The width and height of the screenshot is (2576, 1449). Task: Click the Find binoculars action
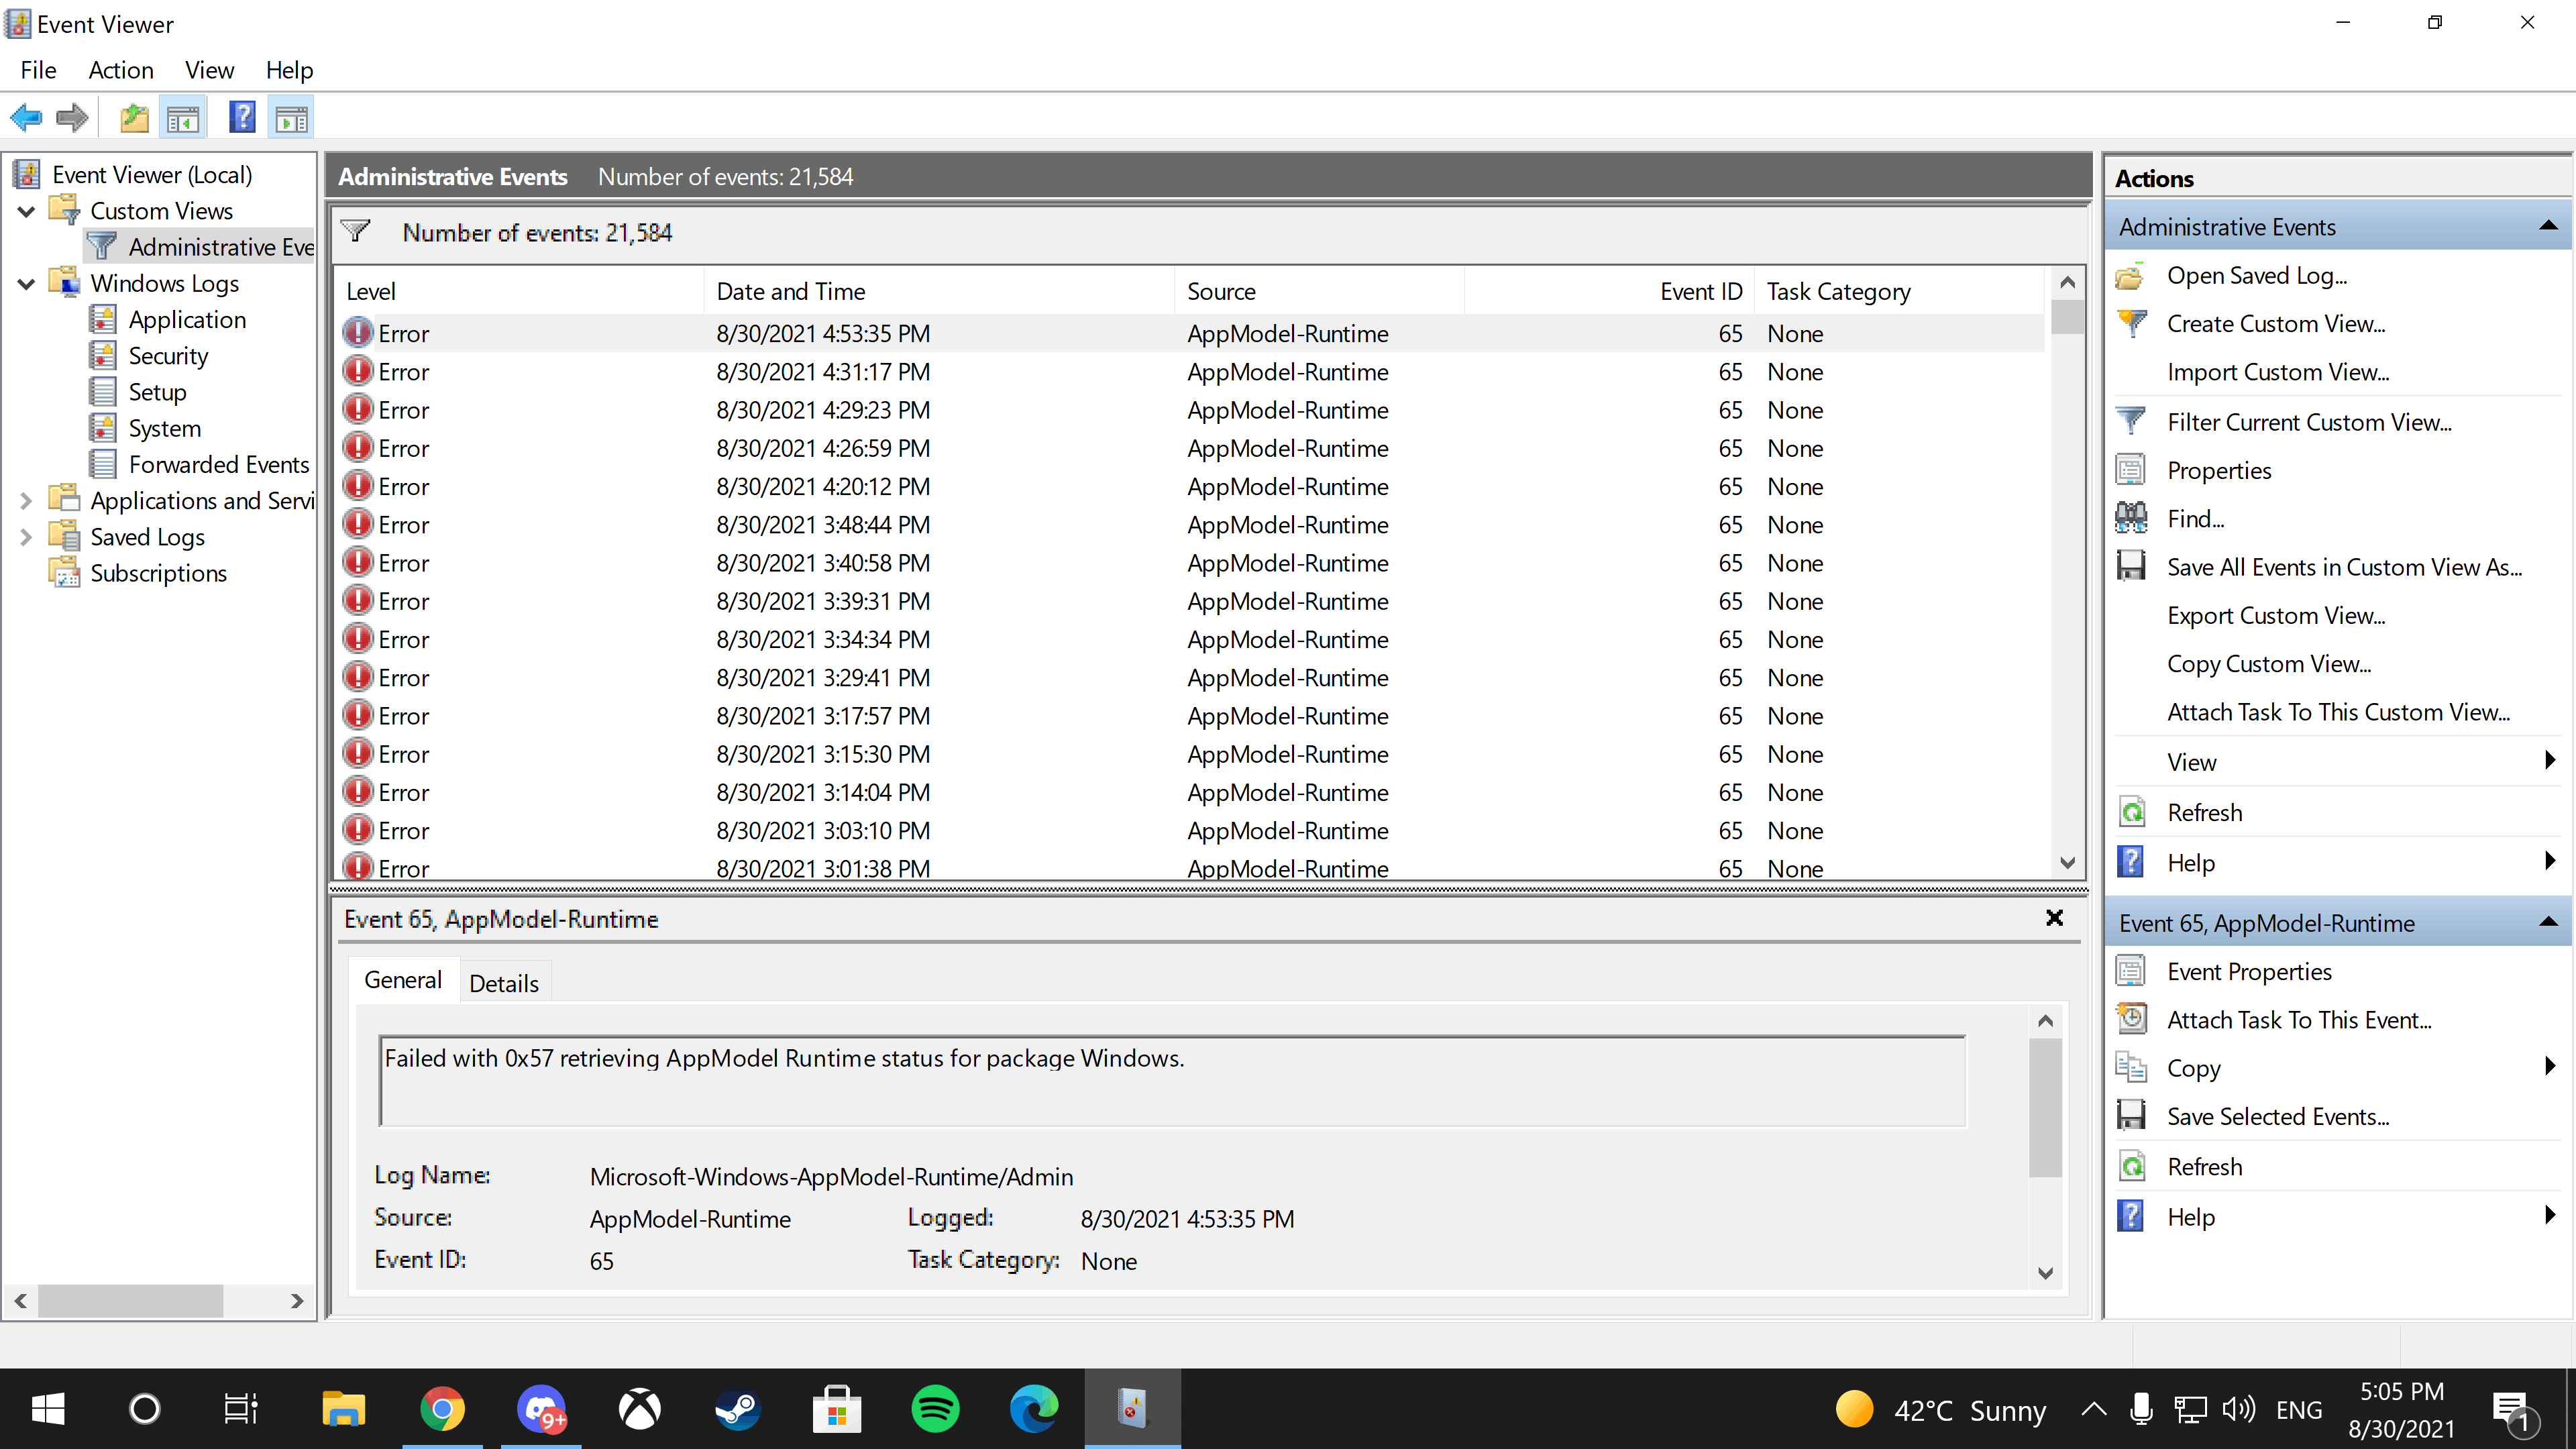2195,518
